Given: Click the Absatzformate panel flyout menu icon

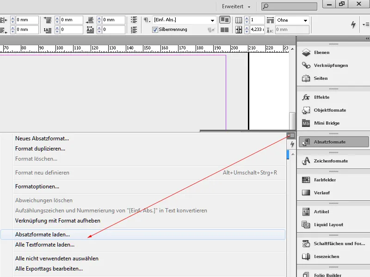Looking at the screenshot, I should 292,135.
